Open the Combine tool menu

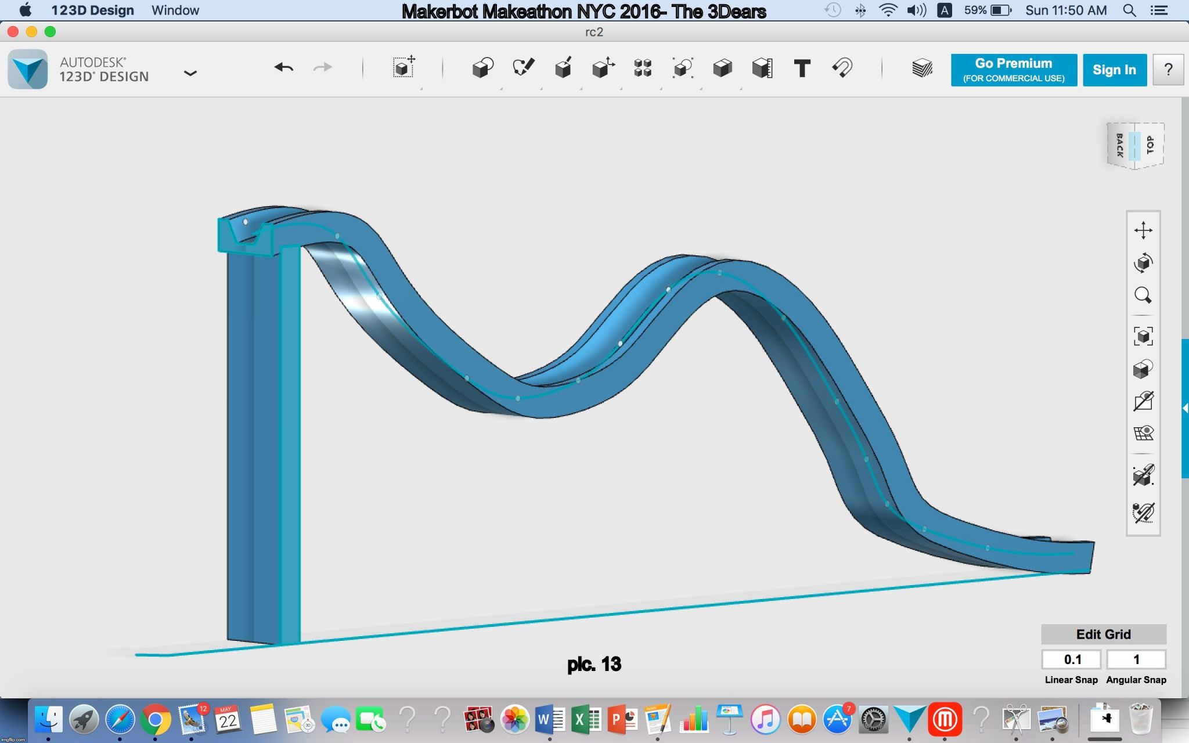[x=722, y=68]
